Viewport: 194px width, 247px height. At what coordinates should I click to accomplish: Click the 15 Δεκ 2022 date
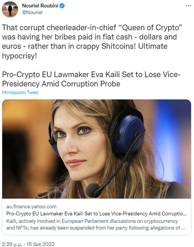click(x=40, y=244)
